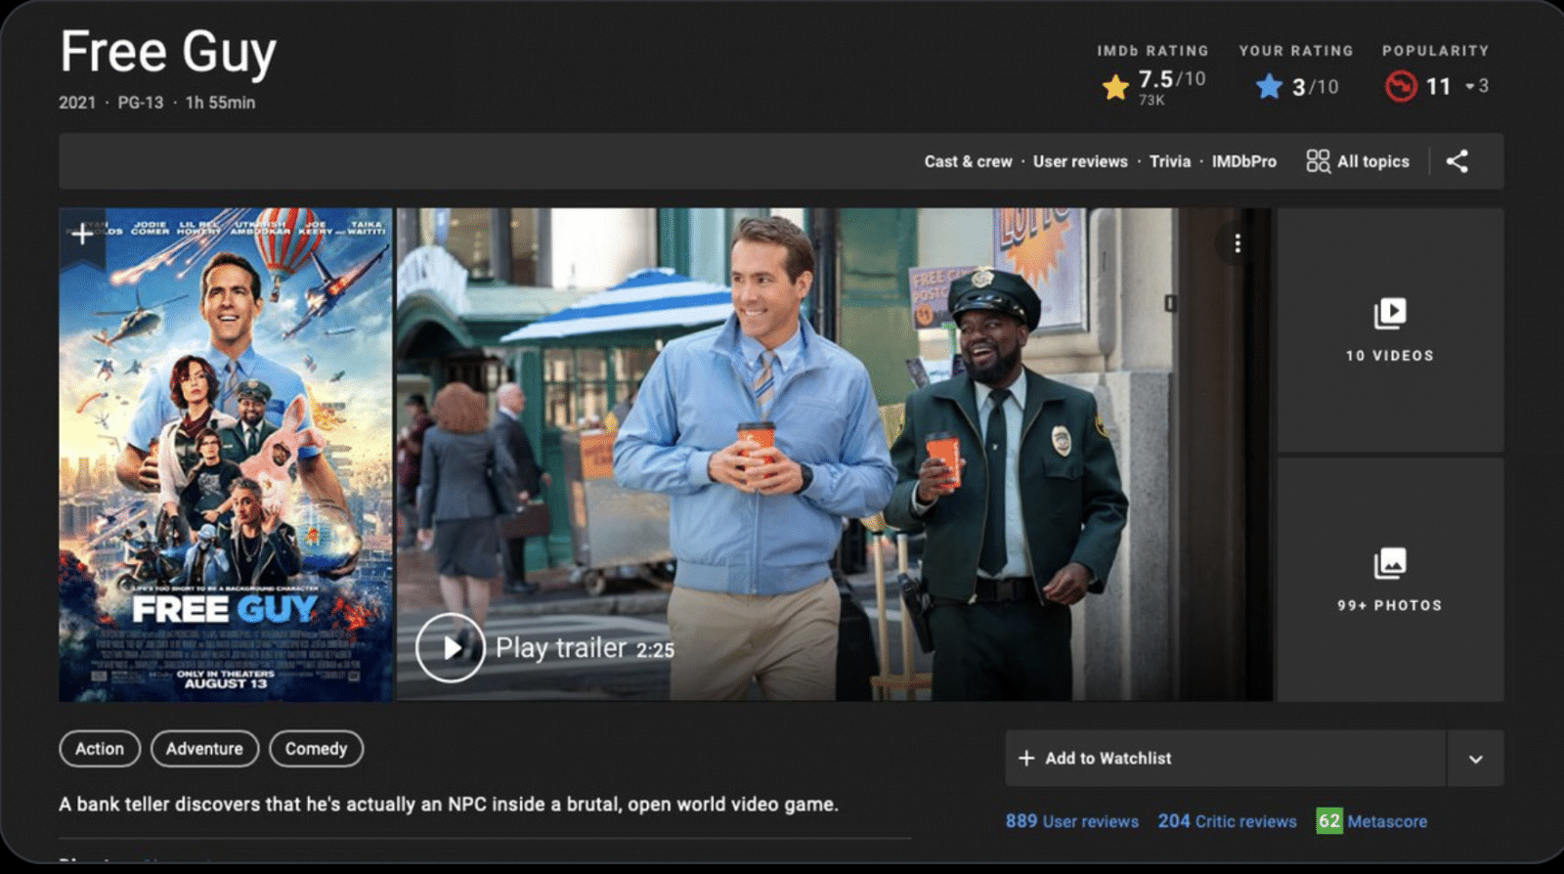Click the All topics label

coord(1373,161)
